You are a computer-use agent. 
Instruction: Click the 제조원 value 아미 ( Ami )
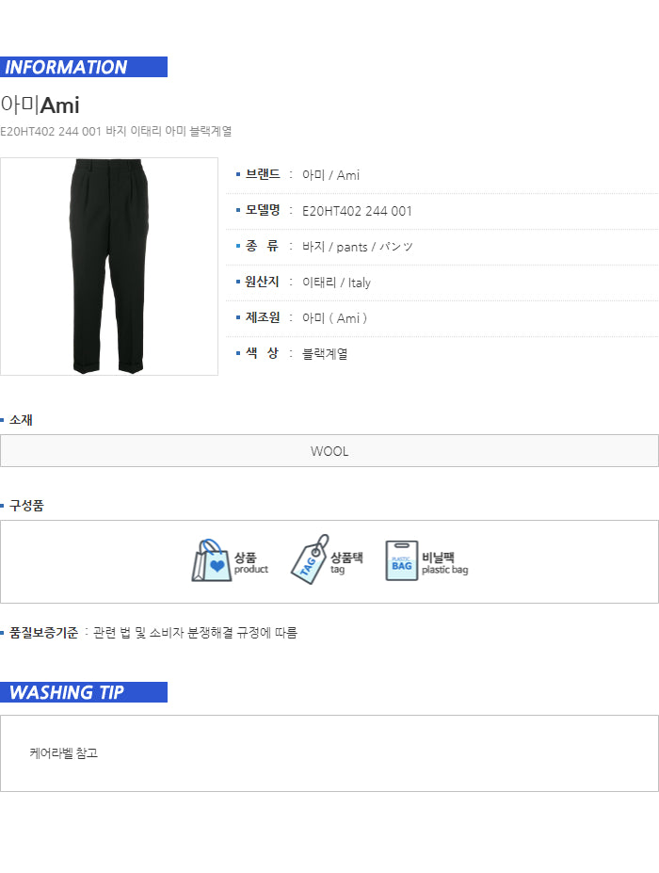click(x=334, y=318)
